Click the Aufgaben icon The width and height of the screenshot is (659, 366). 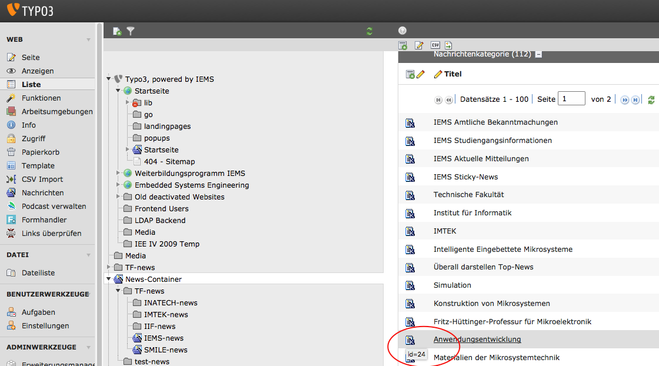(11, 312)
